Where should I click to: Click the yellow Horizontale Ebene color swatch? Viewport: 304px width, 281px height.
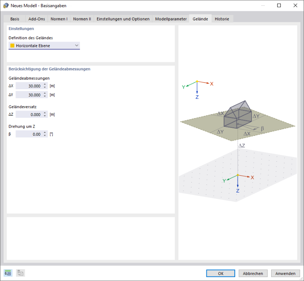click(x=12, y=46)
